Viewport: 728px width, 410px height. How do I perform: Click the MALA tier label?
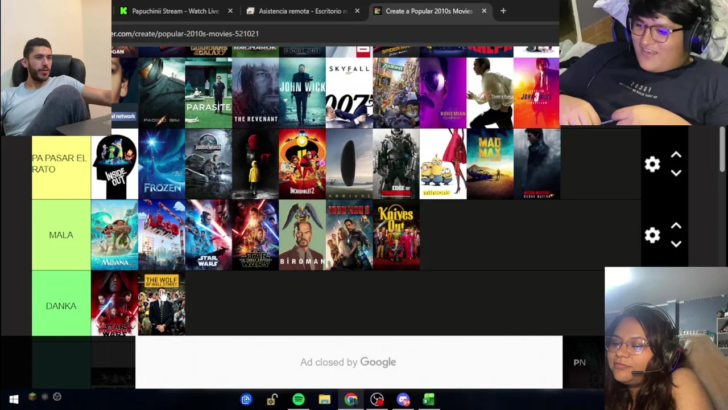pyautogui.click(x=61, y=235)
